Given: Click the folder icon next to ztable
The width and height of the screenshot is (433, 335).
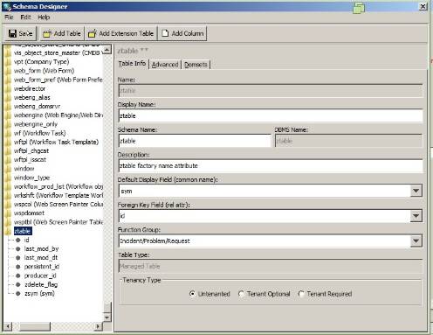Looking at the screenshot, I should point(8,231).
